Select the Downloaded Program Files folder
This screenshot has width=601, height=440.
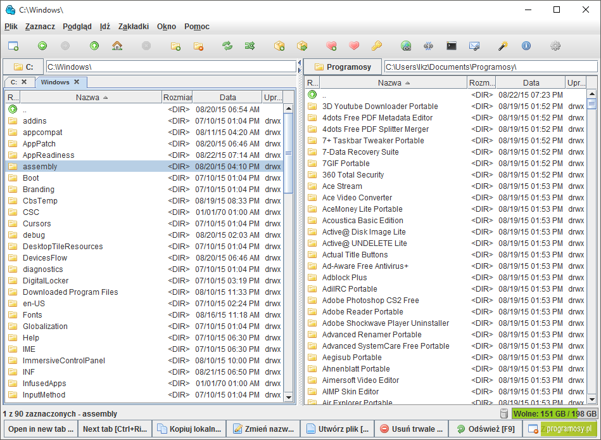point(145,292)
